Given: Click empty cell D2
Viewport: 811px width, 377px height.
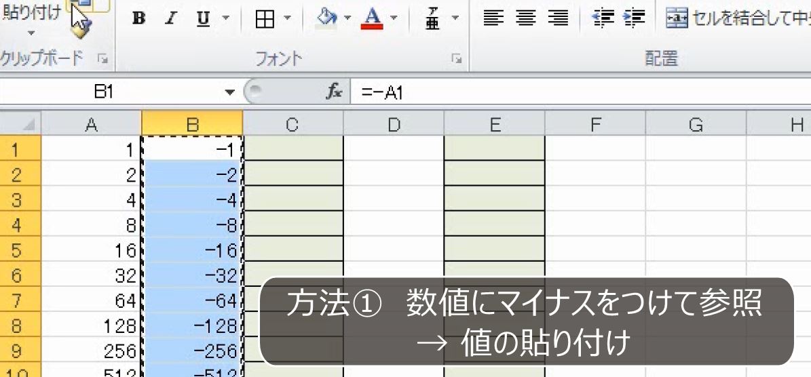Looking at the screenshot, I should [394, 174].
